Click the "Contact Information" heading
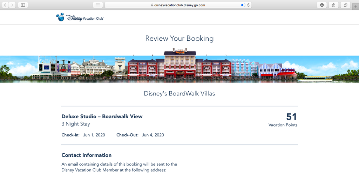The height and width of the screenshot is (174, 359). coord(87,155)
